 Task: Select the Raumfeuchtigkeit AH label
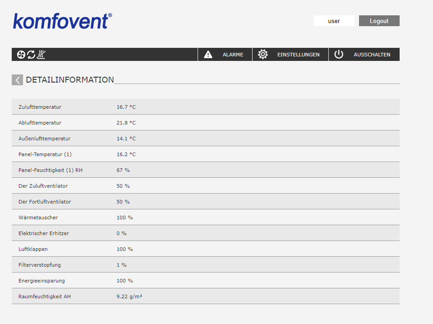coord(45,296)
